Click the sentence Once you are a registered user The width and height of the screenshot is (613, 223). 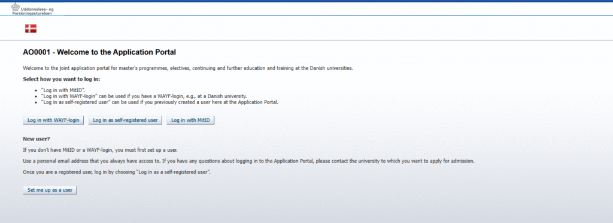click(x=117, y=172)
